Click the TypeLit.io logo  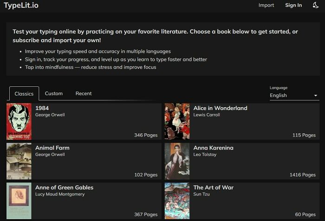[21, 5]
